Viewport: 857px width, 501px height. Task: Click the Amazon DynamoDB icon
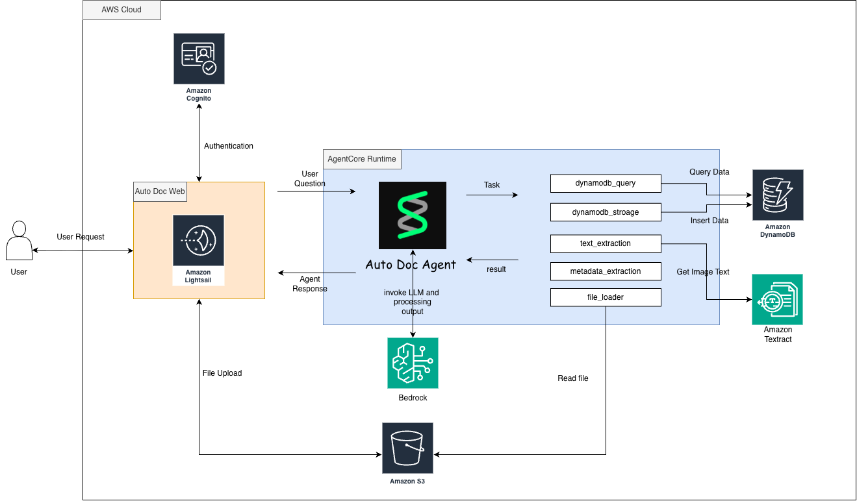[778, 195]
